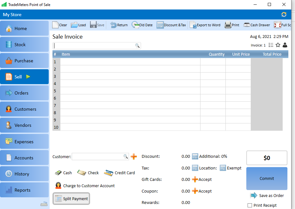Click the person icon near invoice number

pos(285,45)
